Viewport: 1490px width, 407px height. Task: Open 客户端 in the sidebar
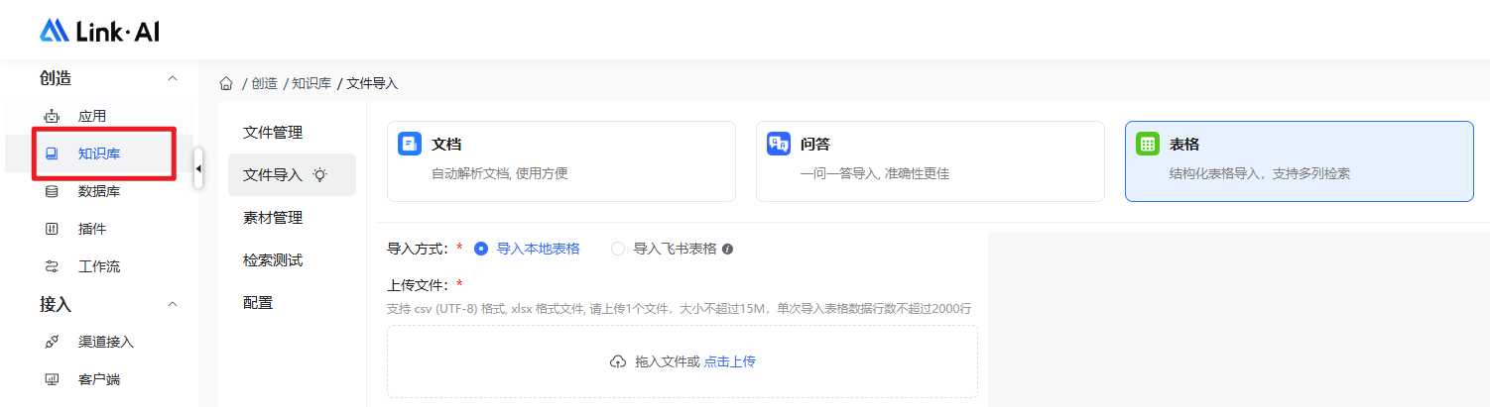99,379
